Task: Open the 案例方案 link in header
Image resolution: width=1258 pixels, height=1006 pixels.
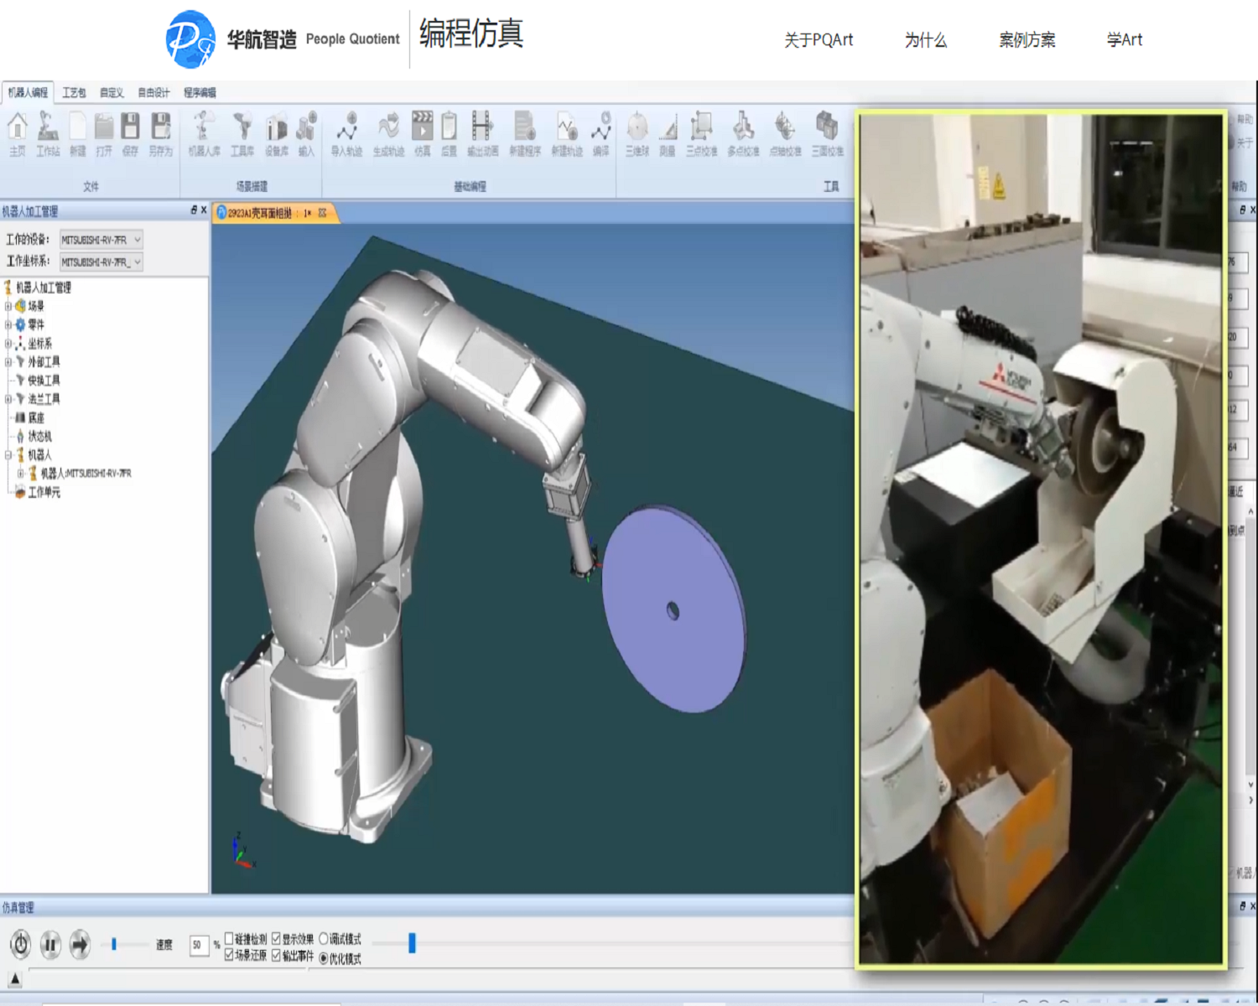Action: click(x=1027, y=39)
